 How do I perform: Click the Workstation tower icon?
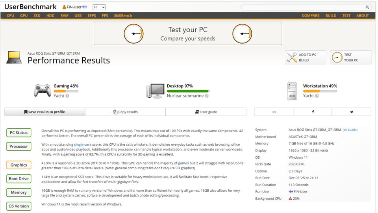click(x=292, y=91)
